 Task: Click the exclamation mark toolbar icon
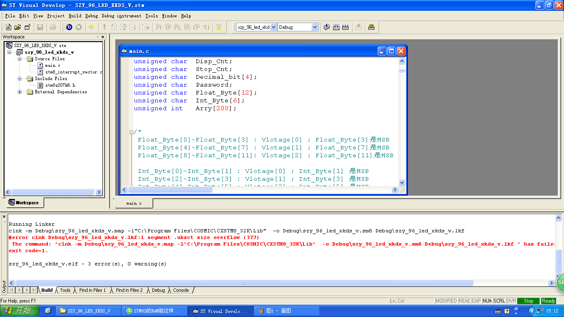pyautogui.click(x=104, y=27)
